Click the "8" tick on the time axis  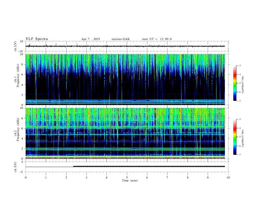(x=188, y=178)
